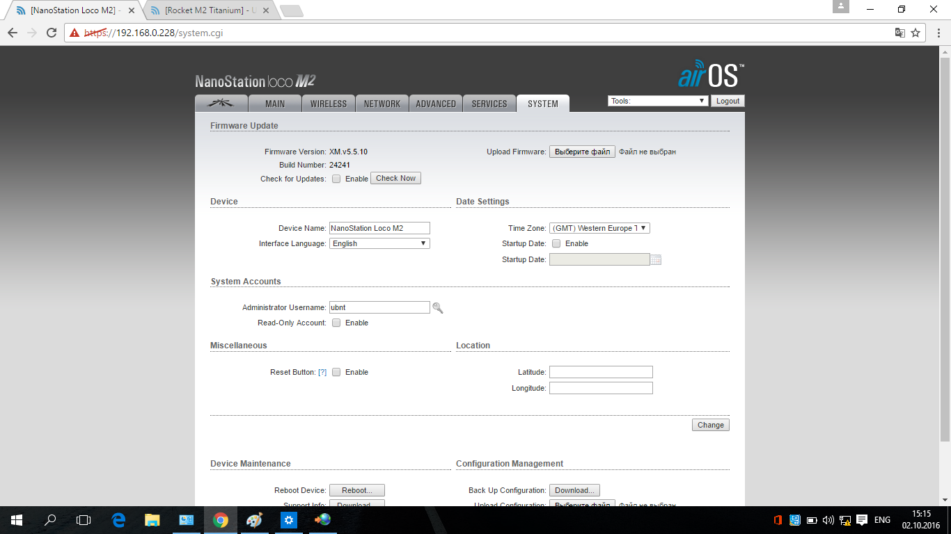Click the network warning icon in tray
This screenshot has height=534, width=951.
(x=845, y=520)
